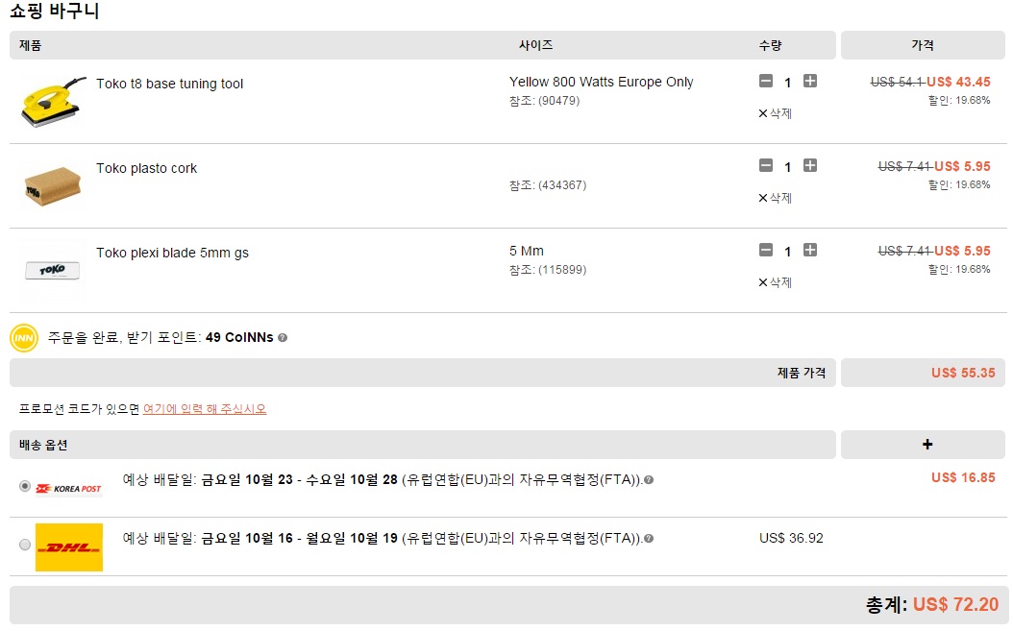This screenshot has width=1013, height=631.
Task: Open Toko plasto cork product name link
Action: click(147, 169)
